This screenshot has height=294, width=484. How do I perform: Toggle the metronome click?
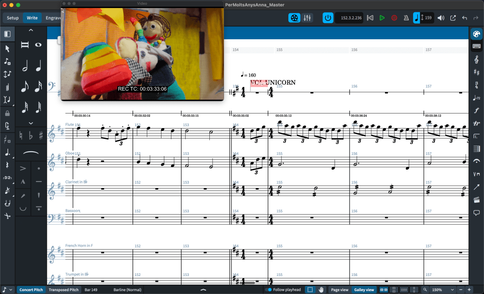(x=406, y=18)
